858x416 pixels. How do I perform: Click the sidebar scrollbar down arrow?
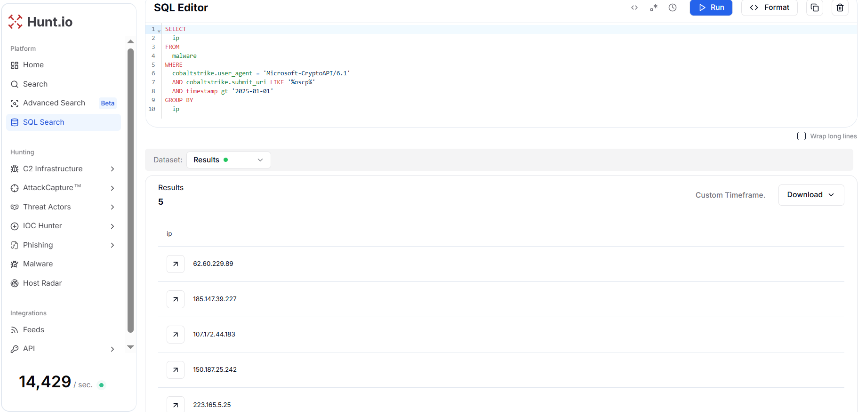(131, 347)
